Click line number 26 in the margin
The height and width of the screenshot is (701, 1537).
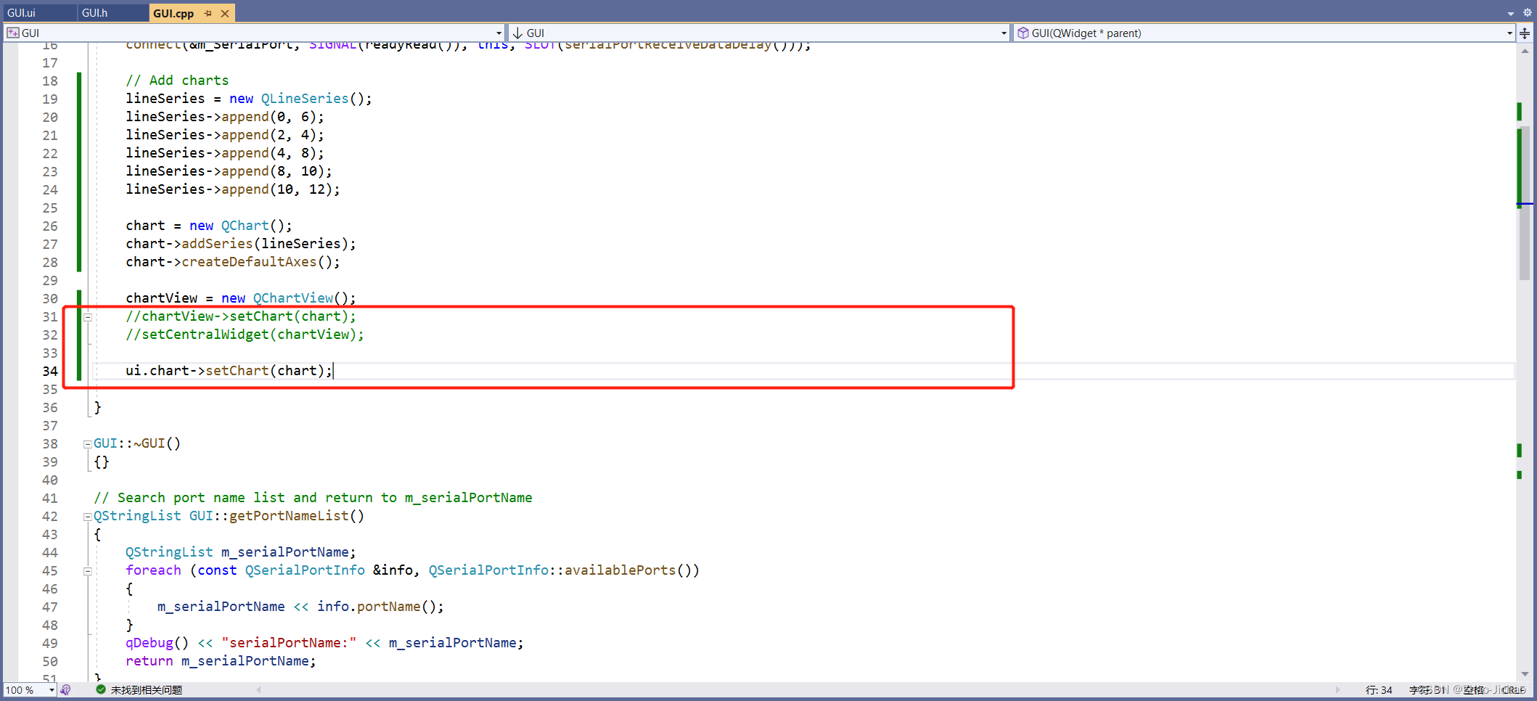point(49,226)
